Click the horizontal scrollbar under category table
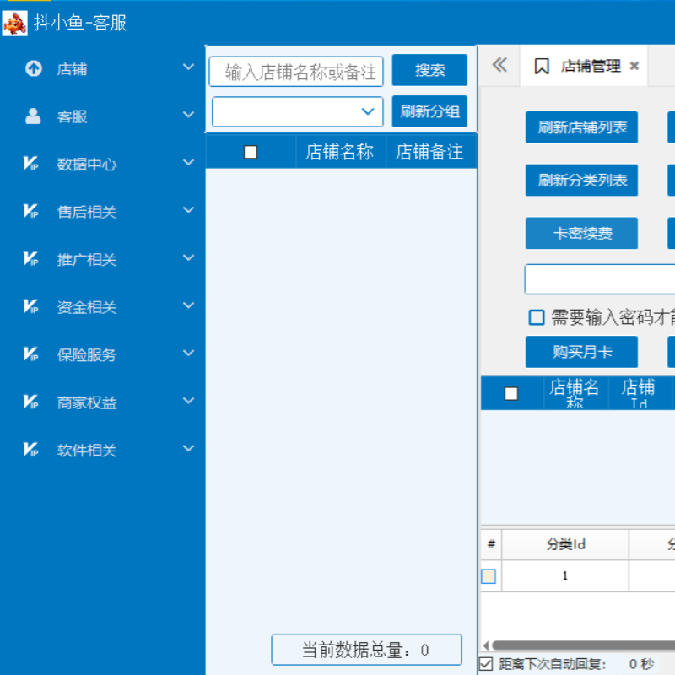Image resolution: width=675 pixels, height=675 pixels. 584,645
